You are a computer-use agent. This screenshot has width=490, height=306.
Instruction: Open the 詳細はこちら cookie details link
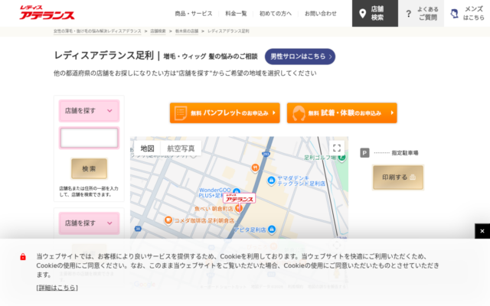click(57, 288)
